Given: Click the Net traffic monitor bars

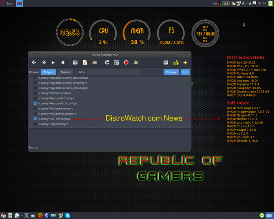Looking at the screenshot, I should pyautogui.click(x=219, y=4).
